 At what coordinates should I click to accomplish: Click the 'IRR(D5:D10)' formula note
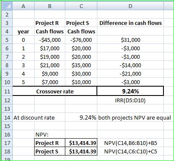[x=130, y=100]
